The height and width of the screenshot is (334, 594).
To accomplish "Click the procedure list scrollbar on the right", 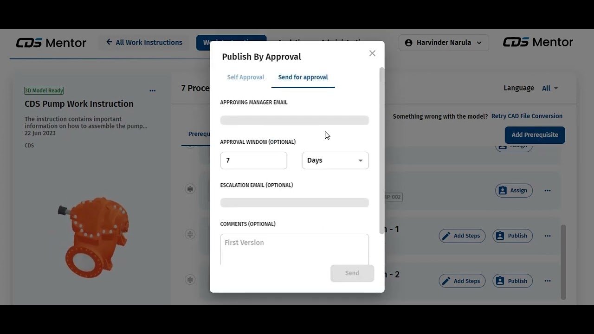I will pyautogui.click(x=563, y=262).
